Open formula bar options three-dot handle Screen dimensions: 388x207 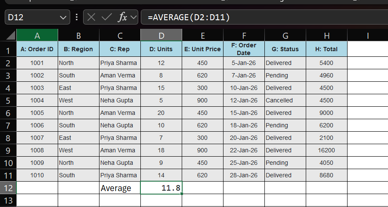[77, 17]
